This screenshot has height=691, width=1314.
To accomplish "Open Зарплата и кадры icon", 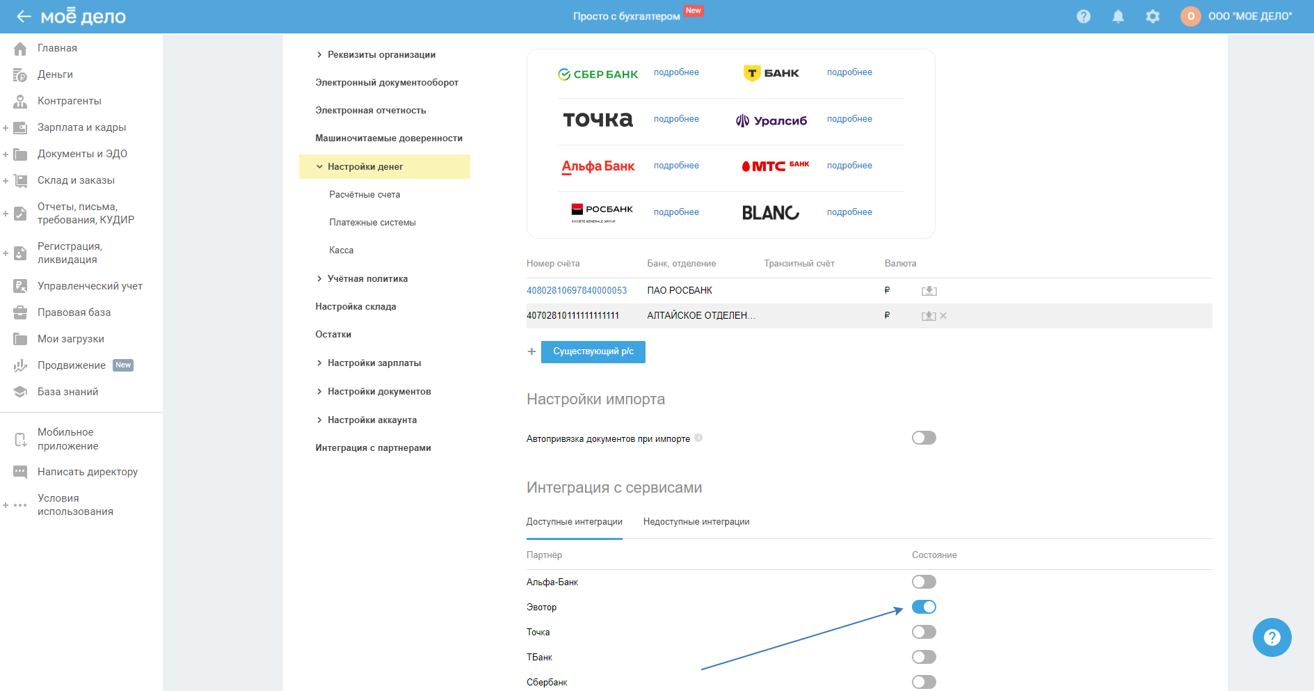I will tap(20, 127).
